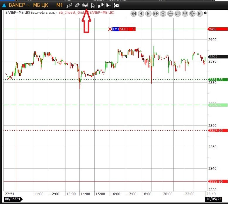Click the BANEP=МБ ЦК(Башнефть а.п.) chart title
Viewport: 228px width, 204px height.
pyautogui.click(x=31, y=13)
